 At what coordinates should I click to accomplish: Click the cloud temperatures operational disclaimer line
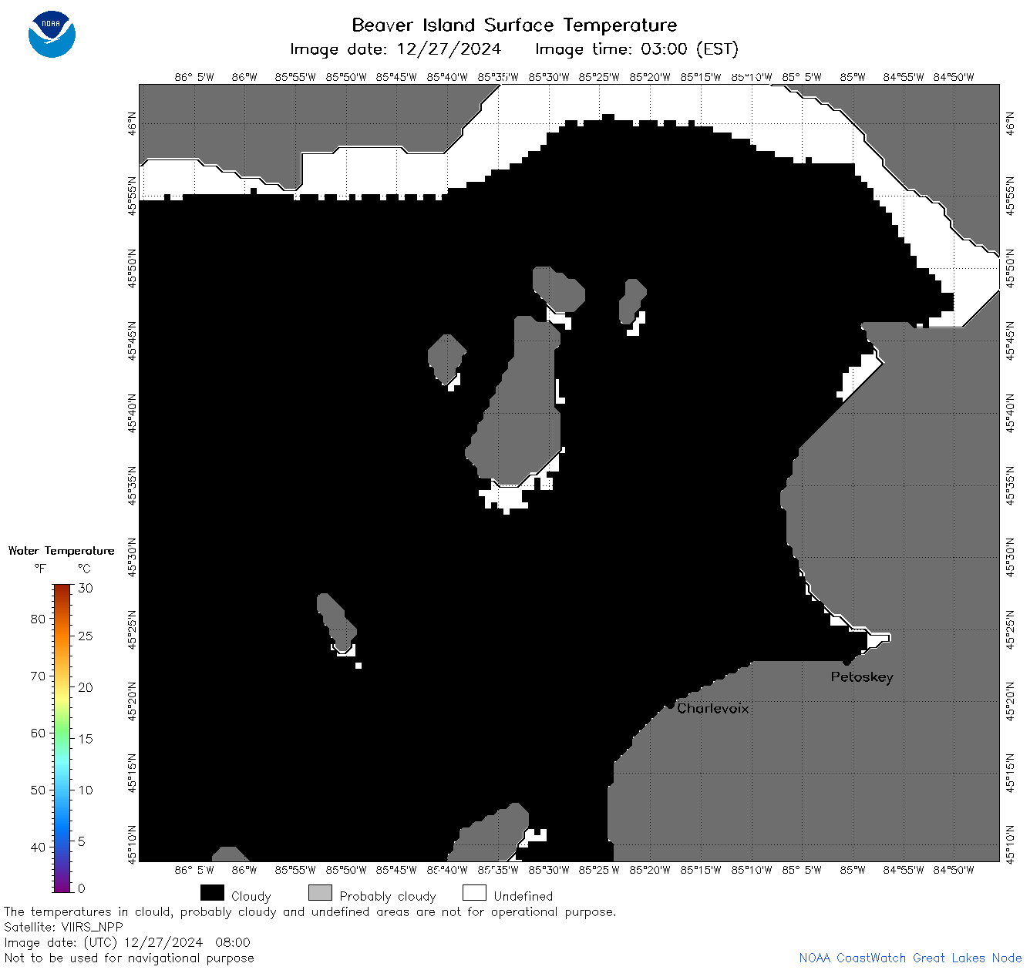pyautogui.click(x=310, y=911)
